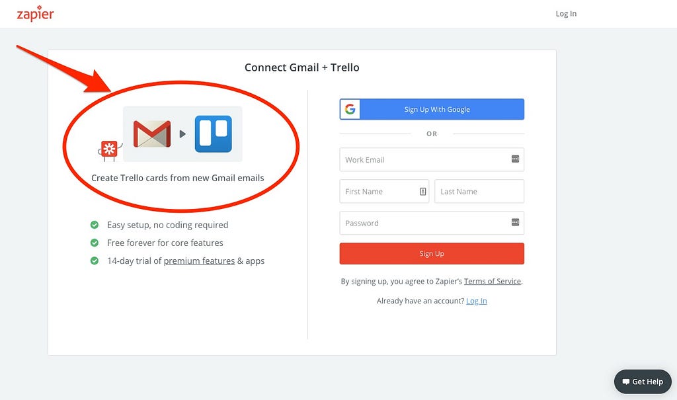Click the contact autofill icon in First Name

422,191
